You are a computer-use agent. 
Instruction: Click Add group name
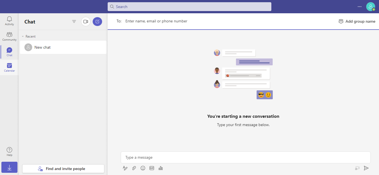point(357,21)
